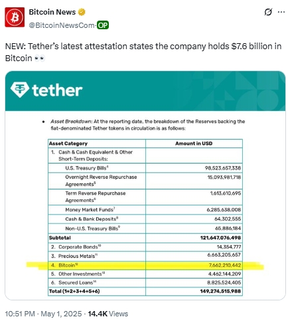Click the Grok slash-circle icon

pos(268,12)
